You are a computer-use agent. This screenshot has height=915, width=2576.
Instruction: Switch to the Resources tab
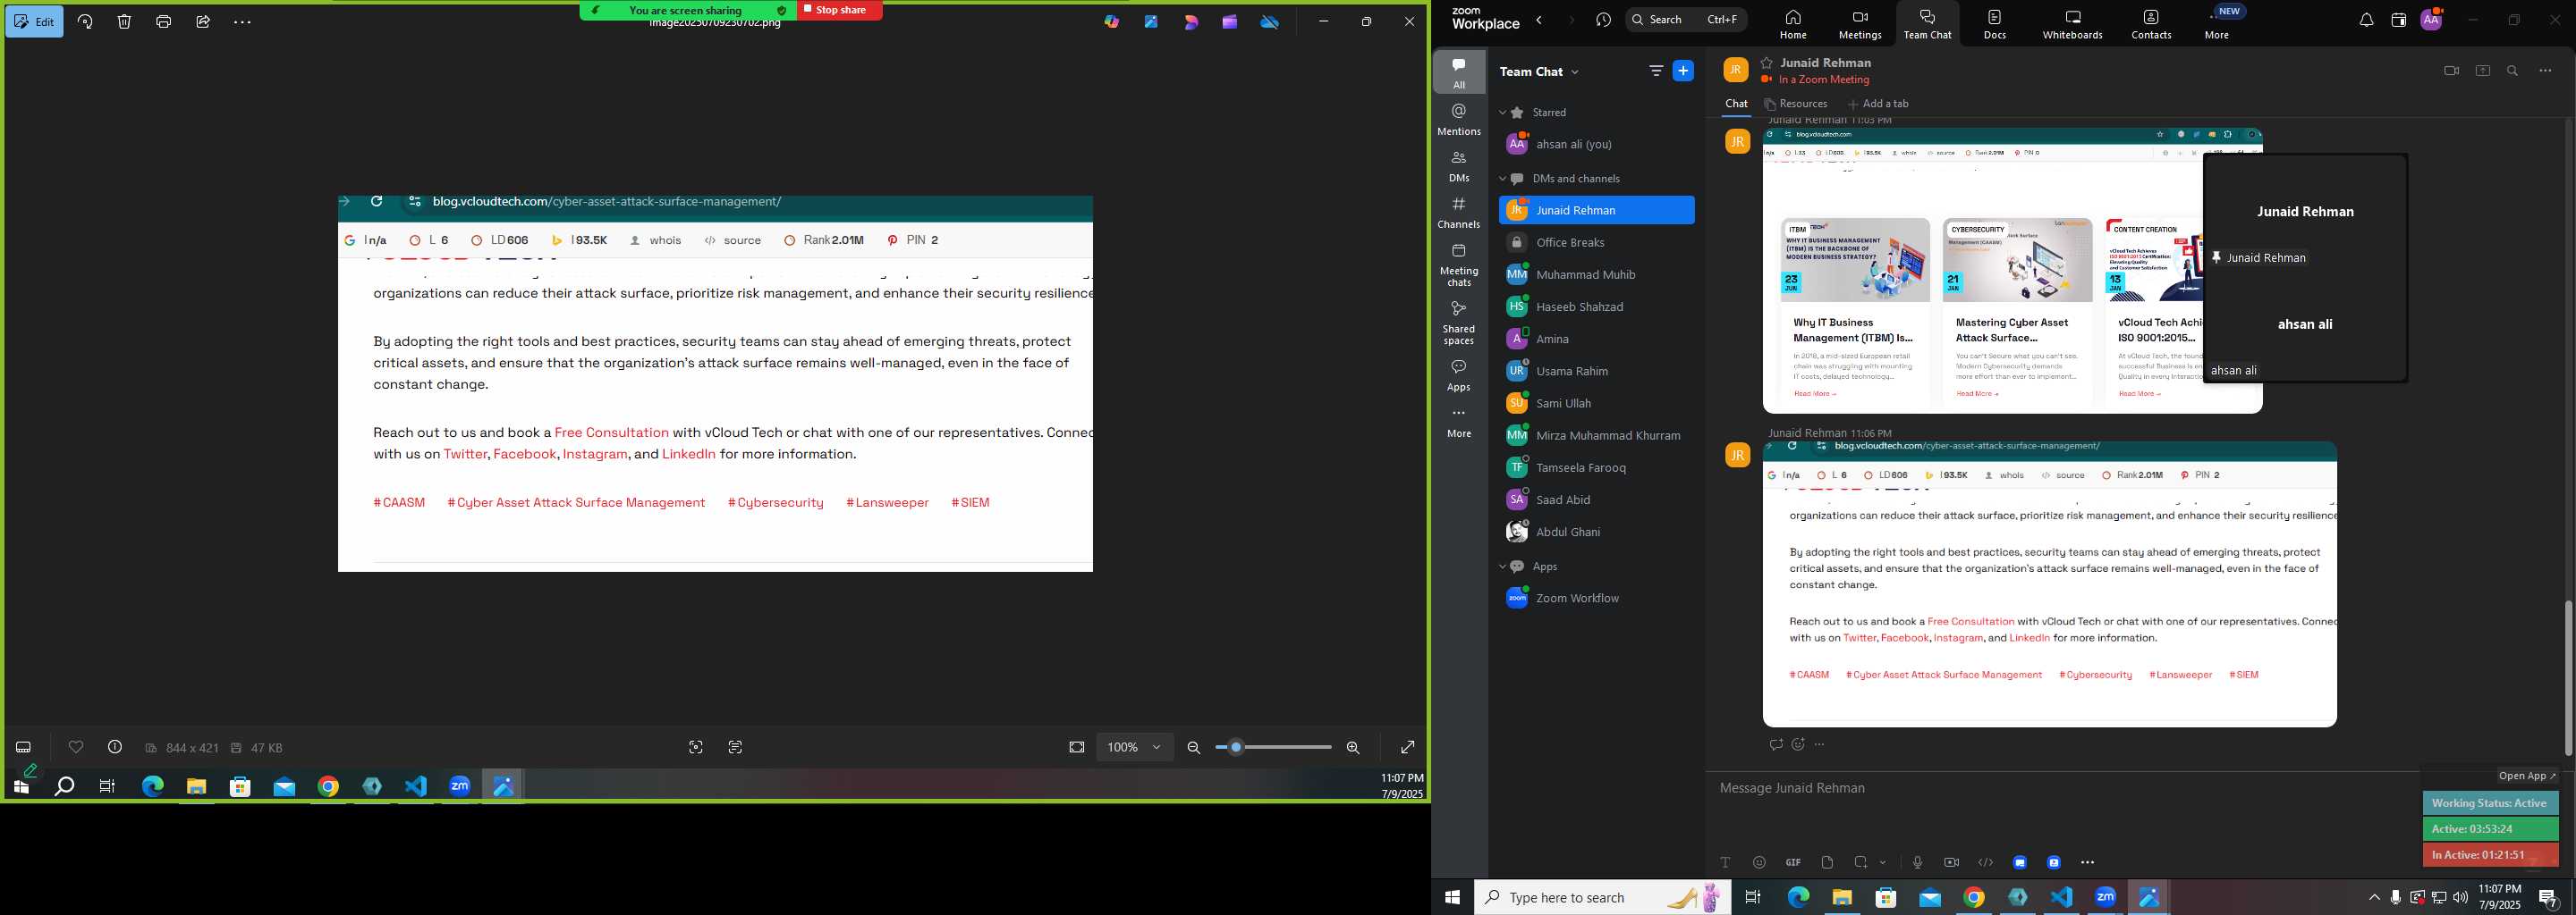1796,104
